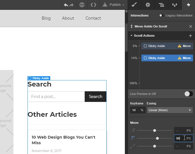The image size is (195, 154).
Task: Click the redo arrow
Action: 72,5
